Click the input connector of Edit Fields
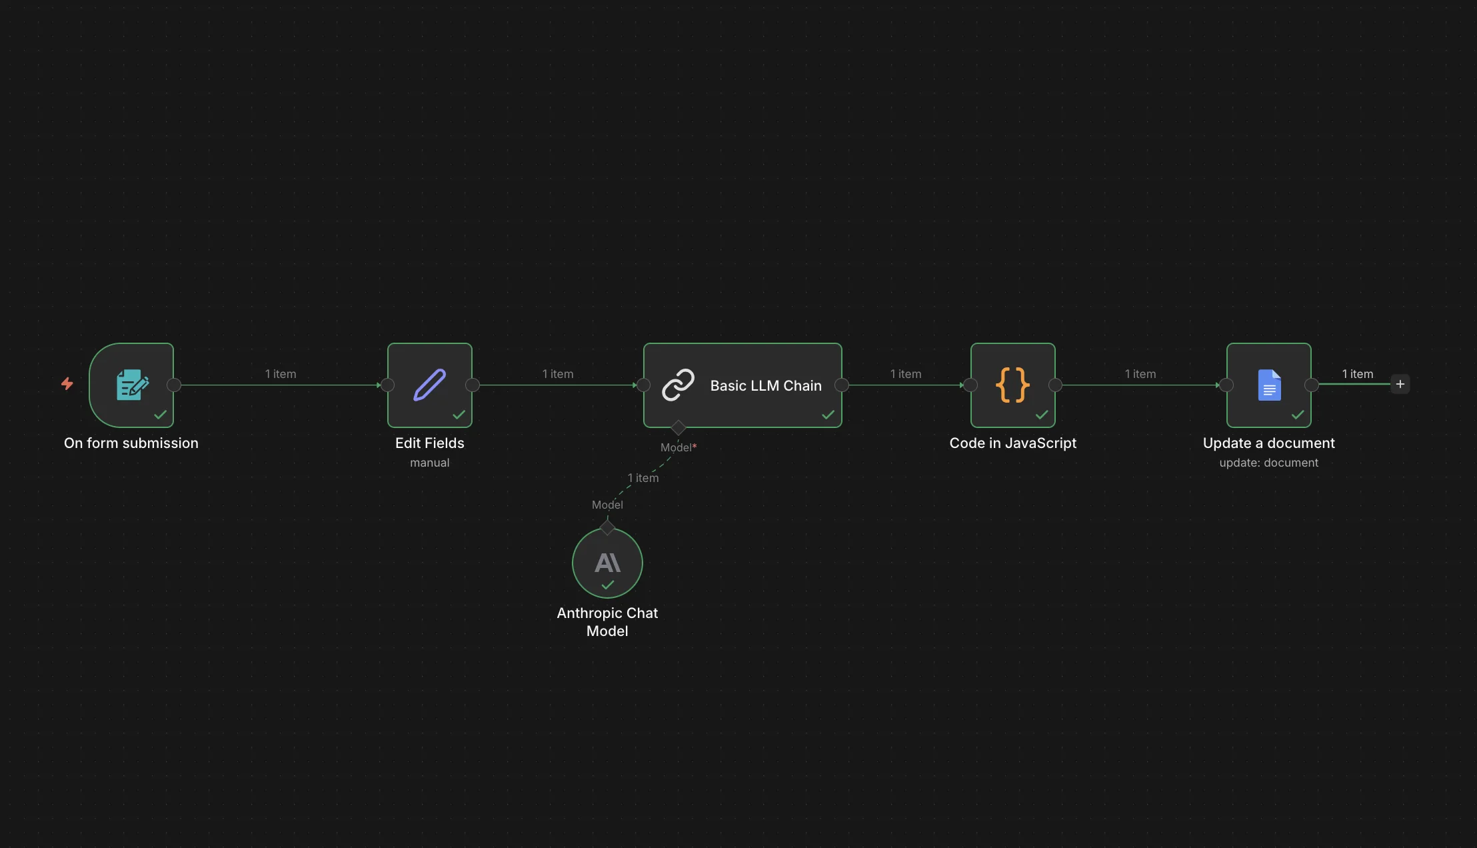 tap(387, 385)
